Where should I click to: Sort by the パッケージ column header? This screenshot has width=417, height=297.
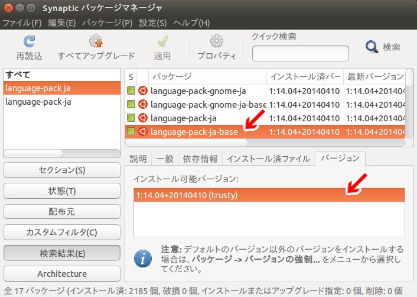coord(207,77)
